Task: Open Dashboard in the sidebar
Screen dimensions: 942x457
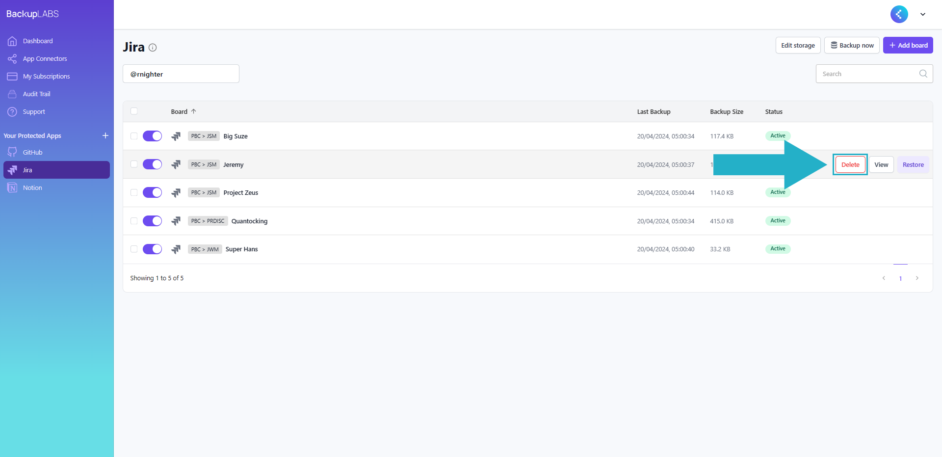Action: click(38, 41)
